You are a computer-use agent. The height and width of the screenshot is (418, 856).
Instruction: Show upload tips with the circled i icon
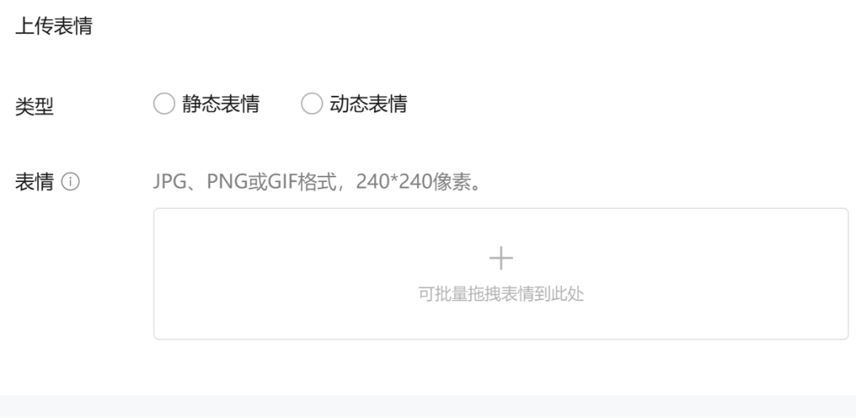tap(71, 182)
